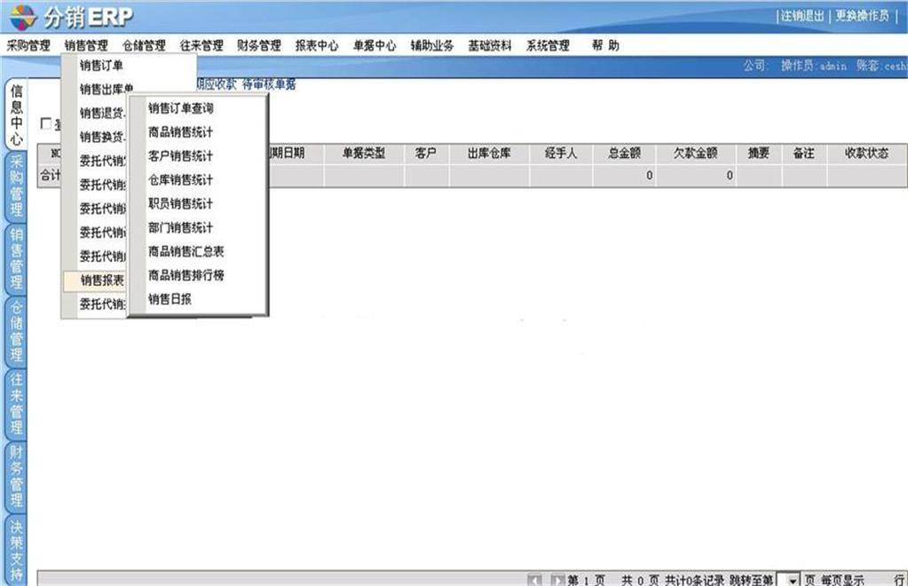This screenshot has height=586, width=908.
Task: Go to the next page arrow
Action: 557,580
